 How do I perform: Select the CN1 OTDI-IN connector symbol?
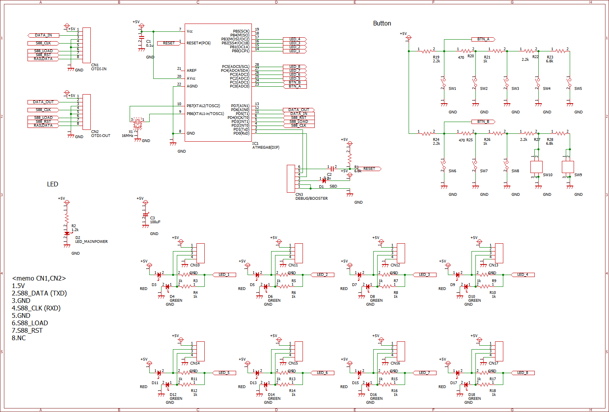[x=86, y=45]
